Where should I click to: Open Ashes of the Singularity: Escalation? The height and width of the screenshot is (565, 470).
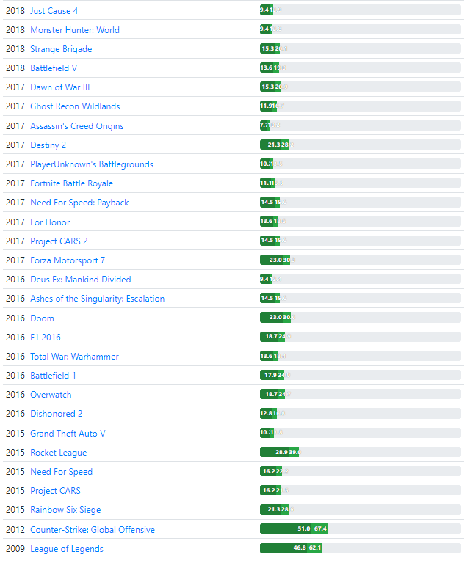[x=98, y=299]
